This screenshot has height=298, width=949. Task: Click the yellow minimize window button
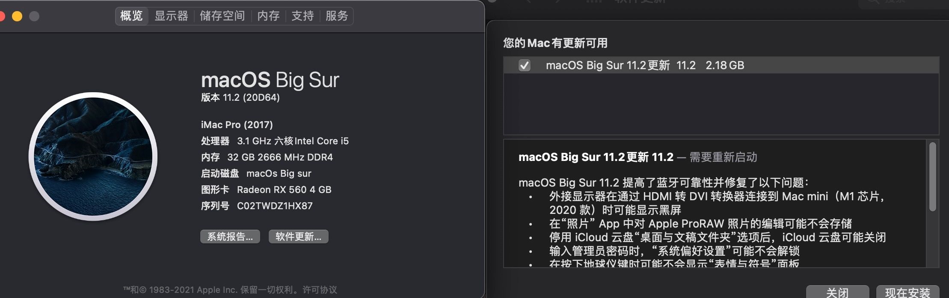(17, 16)
